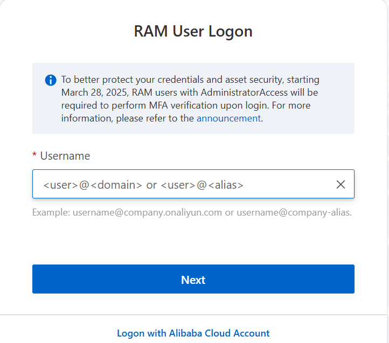Click the "username@company.onaliyun.com" example text
The image size is (389, 343).
147,212
